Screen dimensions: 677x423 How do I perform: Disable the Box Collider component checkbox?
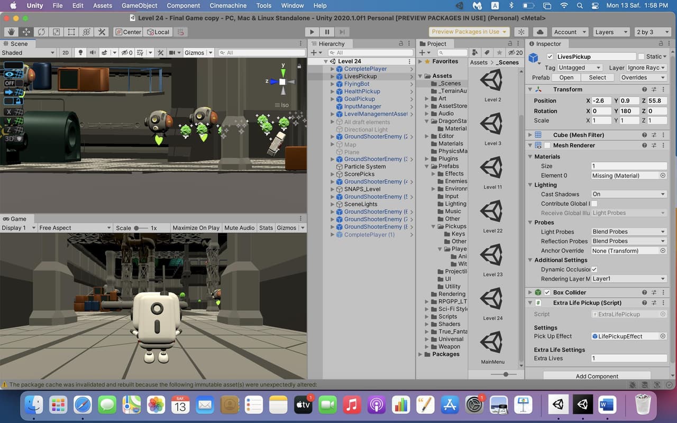[x=547, y=292]
